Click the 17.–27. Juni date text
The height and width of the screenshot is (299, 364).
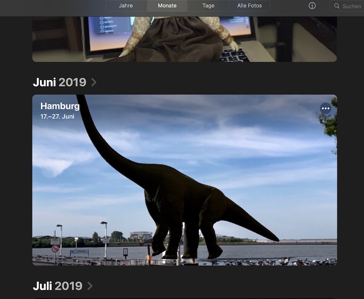tap(57, 116)
